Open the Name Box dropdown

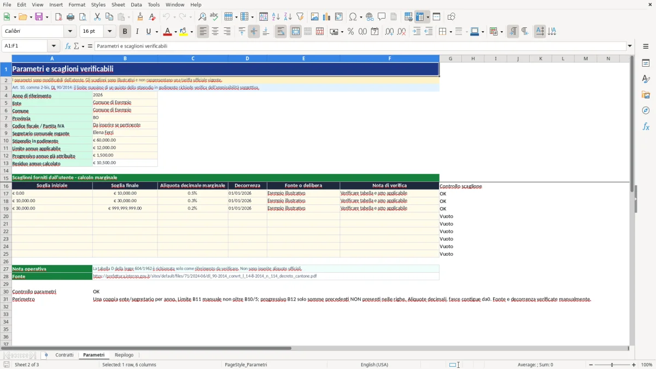[x=54, y=46]
